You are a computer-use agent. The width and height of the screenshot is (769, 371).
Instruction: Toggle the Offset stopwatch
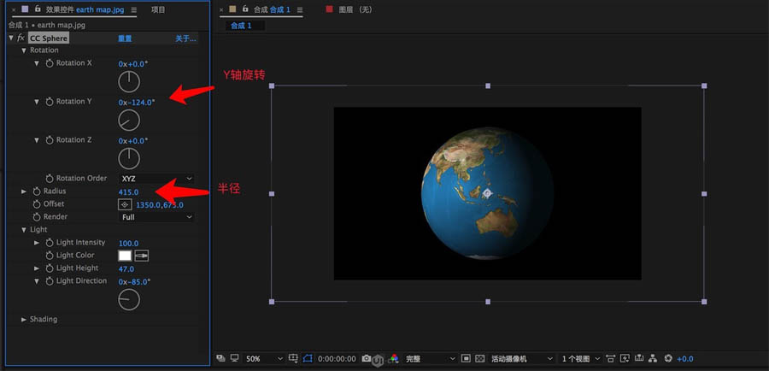[37, 204]
